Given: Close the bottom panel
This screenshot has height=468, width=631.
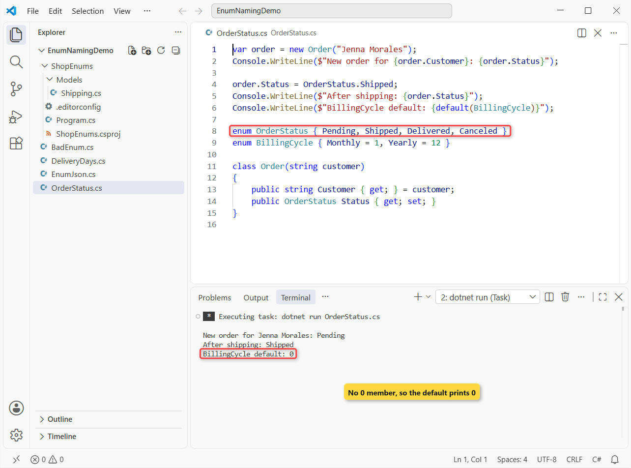Looking at the screenshot, I should click(619, 297).
